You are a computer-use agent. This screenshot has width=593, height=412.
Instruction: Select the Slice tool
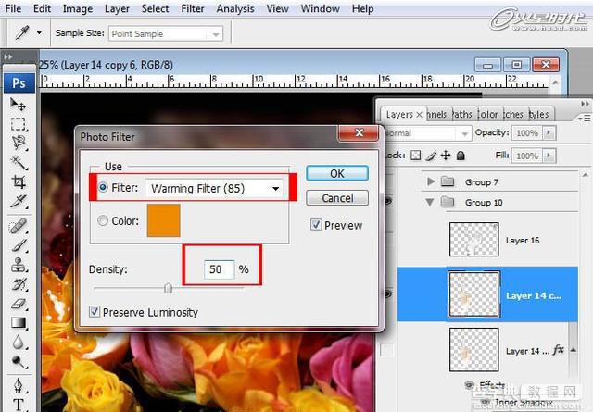[18, 202]
